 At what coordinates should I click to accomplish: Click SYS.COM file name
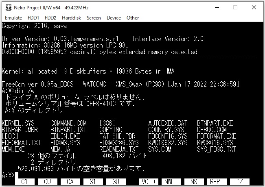(x=160, y=149)
